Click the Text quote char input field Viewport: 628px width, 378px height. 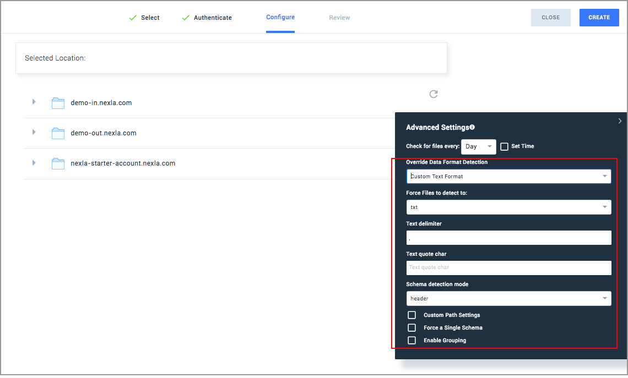[508, 267]
